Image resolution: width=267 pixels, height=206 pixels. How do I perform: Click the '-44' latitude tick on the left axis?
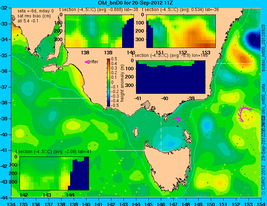[4, 198]
